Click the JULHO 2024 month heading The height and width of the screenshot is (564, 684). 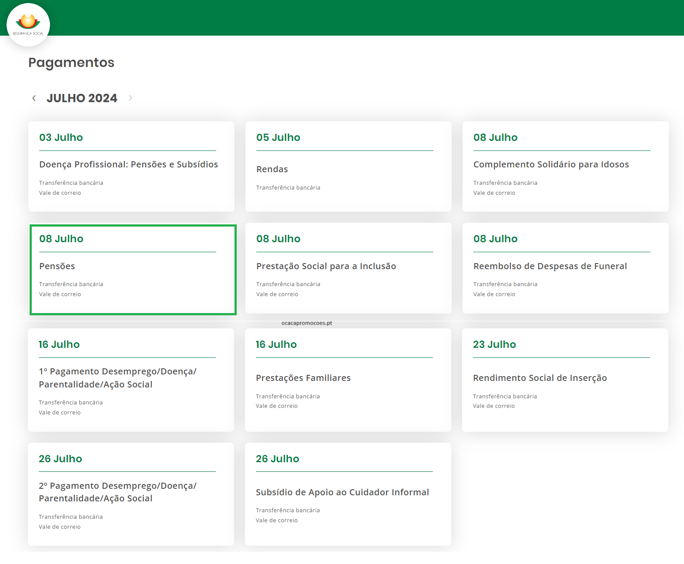pyautogui.click(x=82, y=98)
